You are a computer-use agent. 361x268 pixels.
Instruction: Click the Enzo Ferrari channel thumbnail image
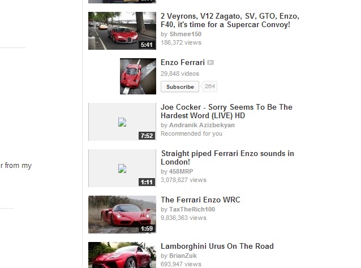click(x=138, y=76)
